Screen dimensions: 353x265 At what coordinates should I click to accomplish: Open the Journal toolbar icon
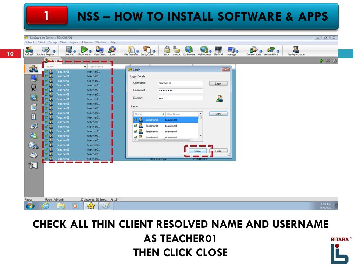click(x=69, y=51)
